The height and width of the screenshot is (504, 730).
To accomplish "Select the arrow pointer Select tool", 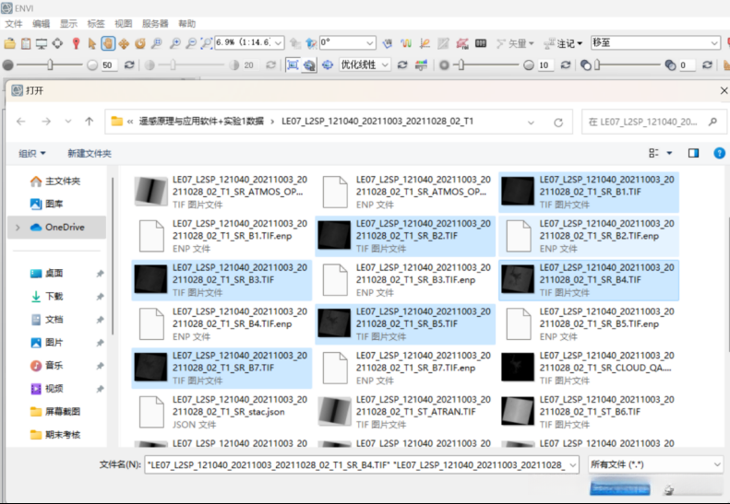I will [x=92, y=43].
